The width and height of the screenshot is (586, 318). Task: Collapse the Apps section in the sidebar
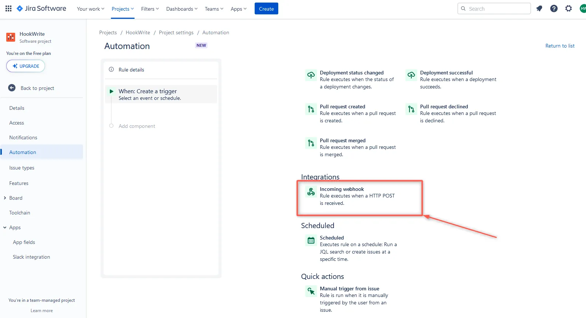coord(5,227)
